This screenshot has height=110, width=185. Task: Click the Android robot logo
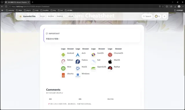63,55
